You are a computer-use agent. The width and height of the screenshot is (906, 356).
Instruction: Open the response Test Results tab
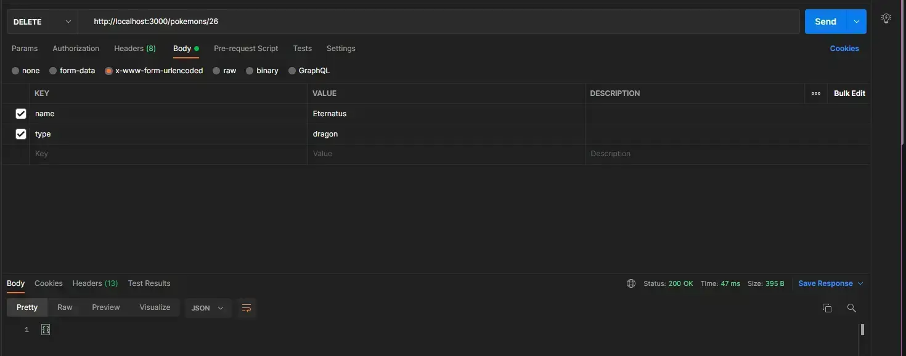tap(149, 283)
